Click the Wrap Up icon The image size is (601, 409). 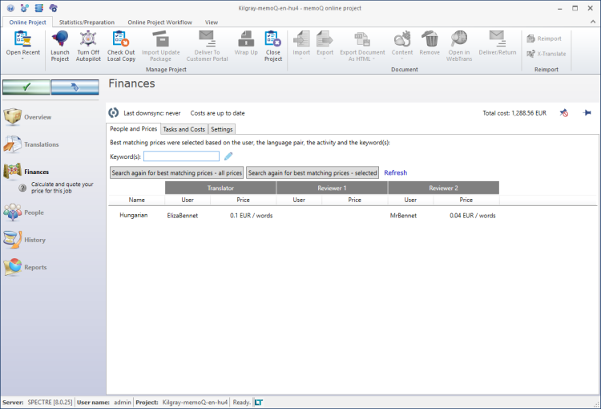(246, 43)
